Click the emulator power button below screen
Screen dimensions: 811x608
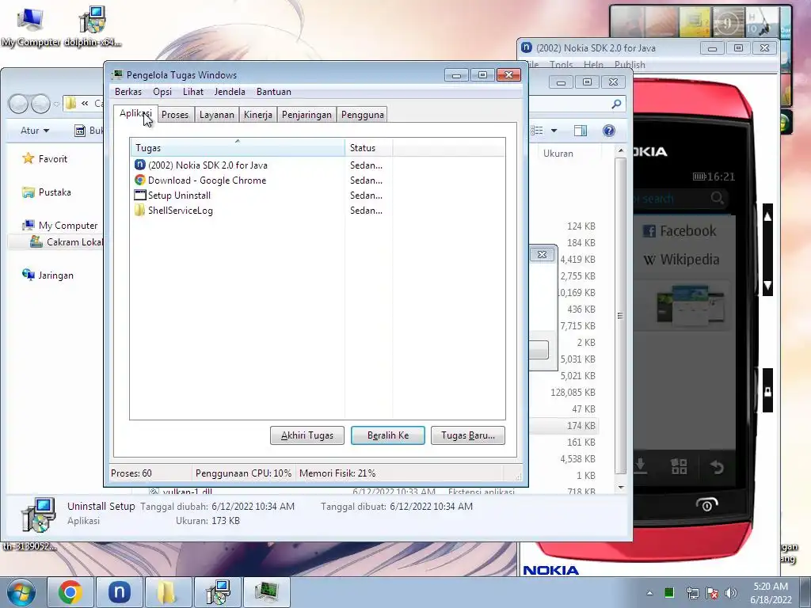click(x=706, y=504)
